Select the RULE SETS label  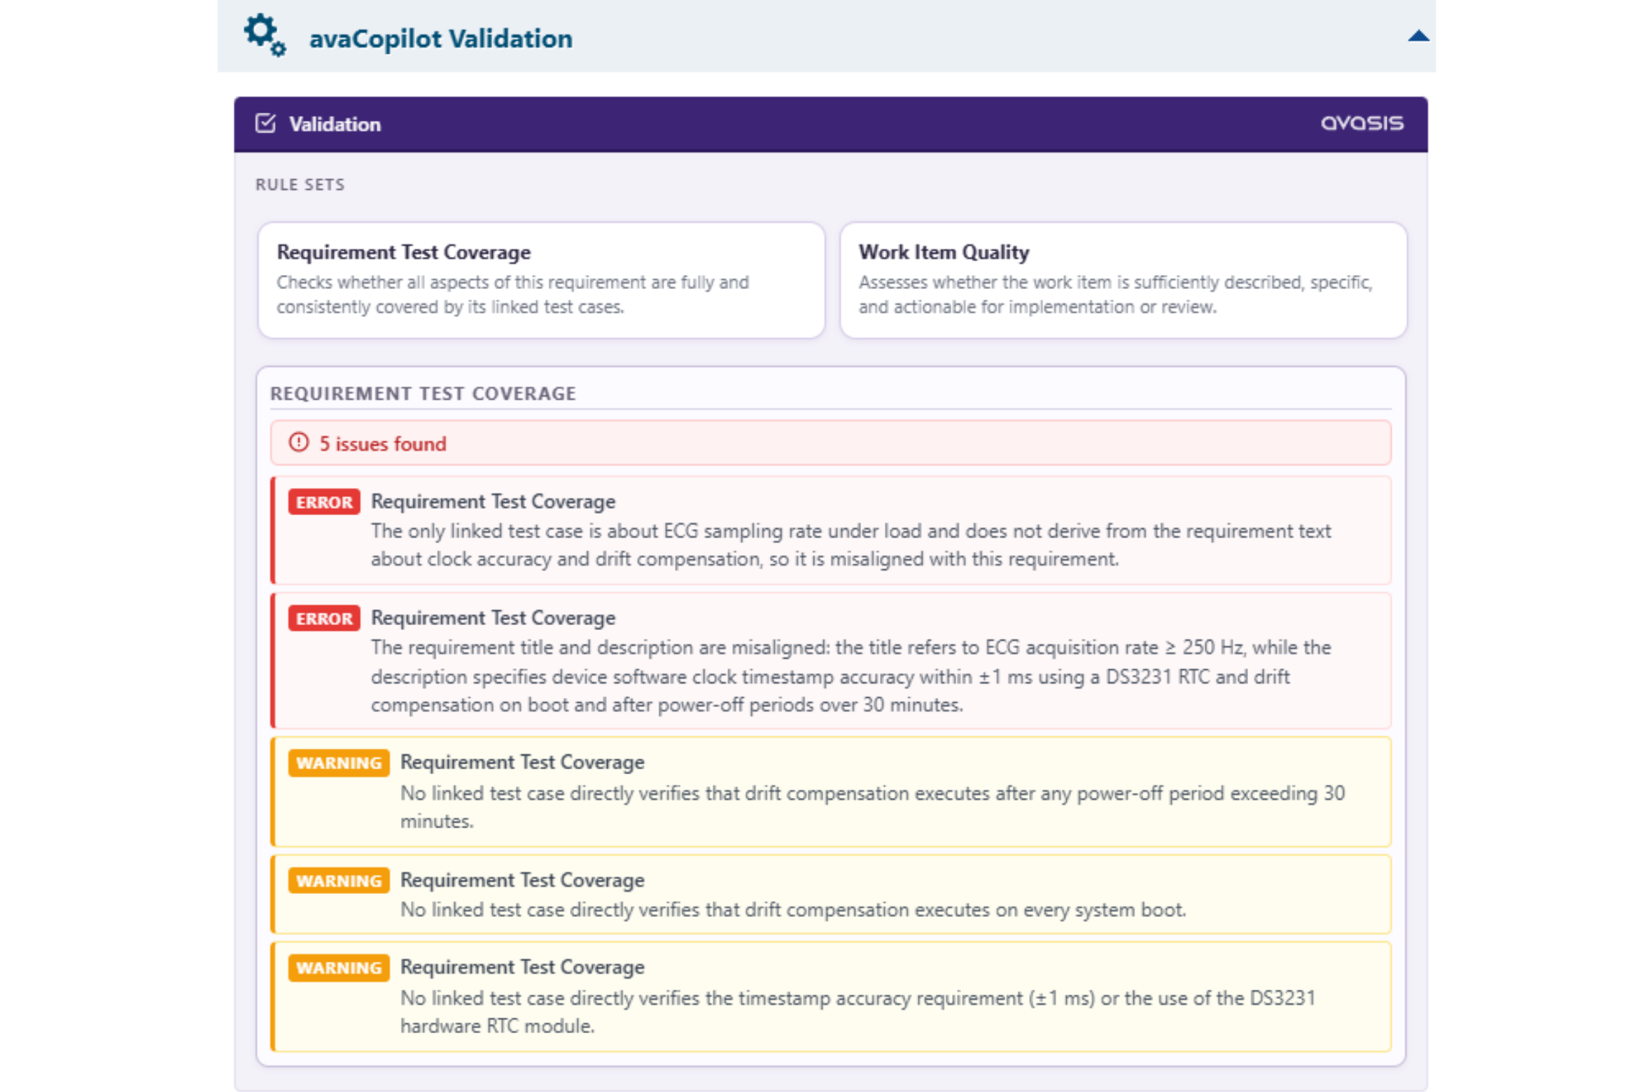coord(300,185)
